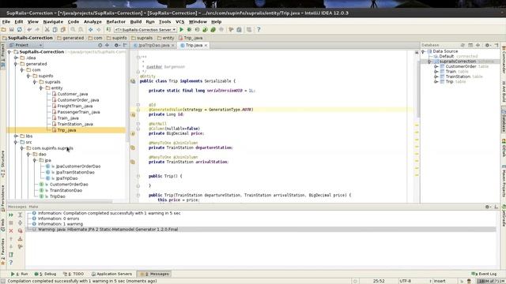
Task: Select TripDao interface in project tree
Action: tap(58, 196)
